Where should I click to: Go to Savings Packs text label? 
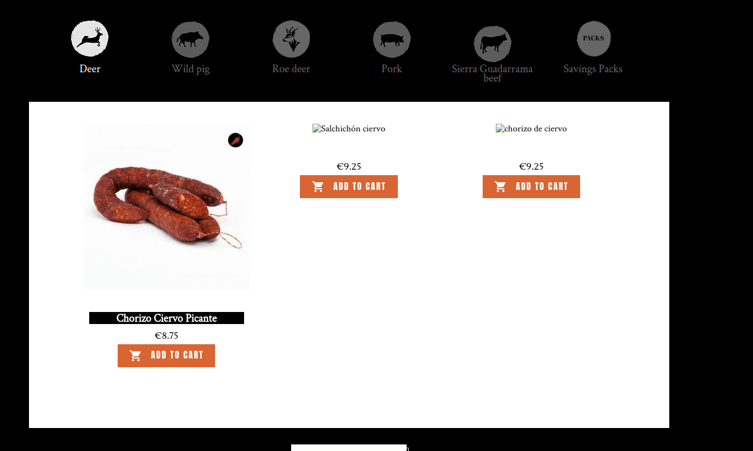click(x=593, y=69)
